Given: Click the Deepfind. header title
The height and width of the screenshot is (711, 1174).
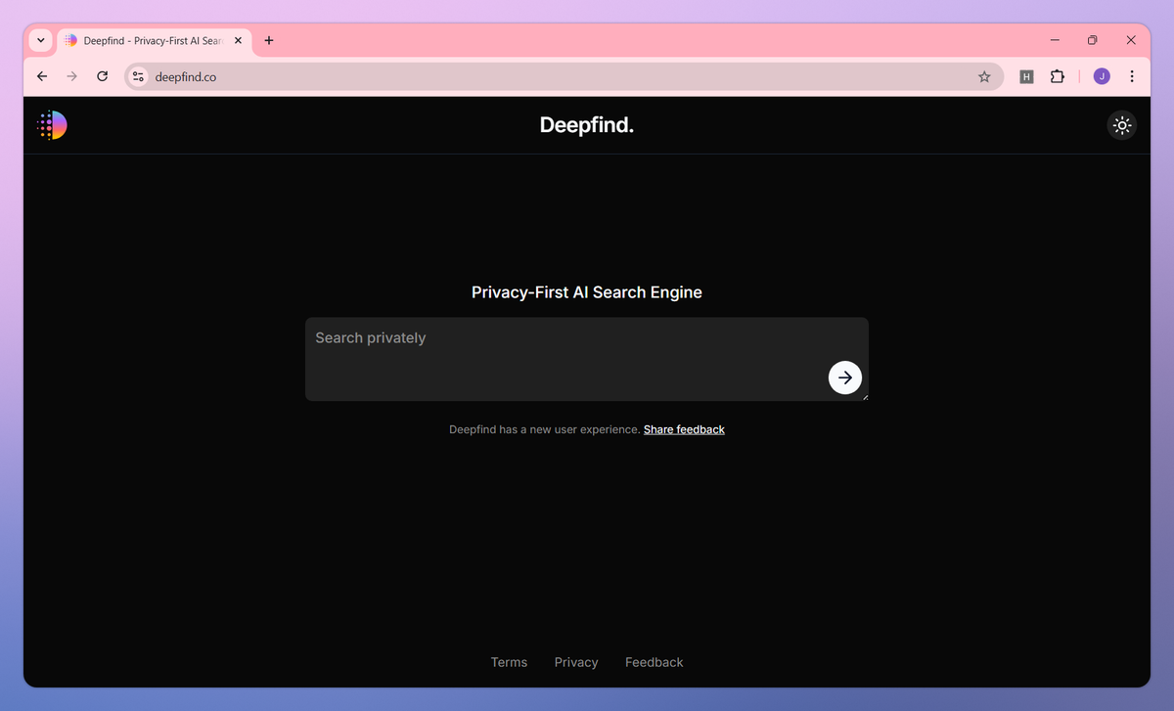Looking at the screenshot, I should pyautogui.click(x=587, y=125).
